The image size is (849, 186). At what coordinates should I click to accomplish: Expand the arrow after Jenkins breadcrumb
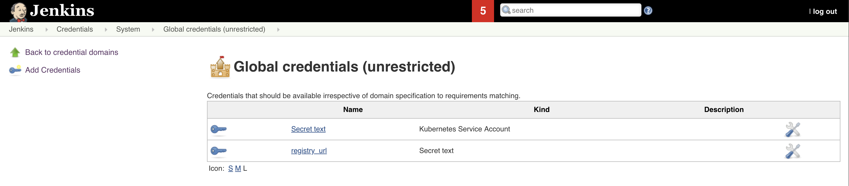click(x=47, y=29)
